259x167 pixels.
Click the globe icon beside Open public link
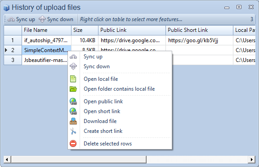click(x=73, y=101)
